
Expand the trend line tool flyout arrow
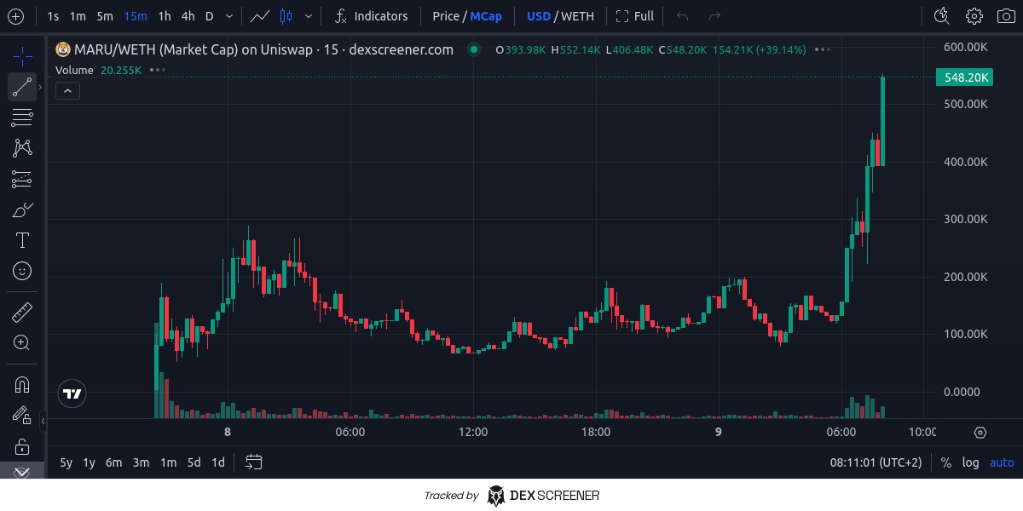click(39, 86)
